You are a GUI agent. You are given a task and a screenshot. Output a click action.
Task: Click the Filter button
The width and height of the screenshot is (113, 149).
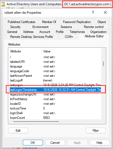tap(96, 131)
